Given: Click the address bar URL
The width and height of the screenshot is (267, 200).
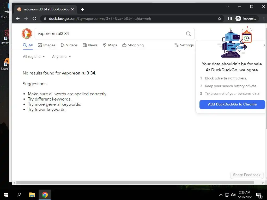Looking at the screenshot, I should pyautogui.click(x=100, y=18).
